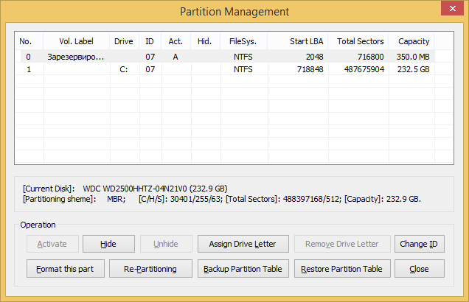This screenshot has width=469, height=302.
Task: Select Format this part button
Action: click(x=65, y=269)
